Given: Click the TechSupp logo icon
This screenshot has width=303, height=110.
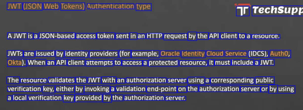Looking at the screenshot, I should tap(242, 11).
